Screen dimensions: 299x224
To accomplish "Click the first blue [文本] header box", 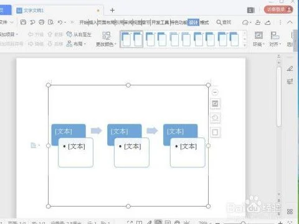I will [69, 131].
